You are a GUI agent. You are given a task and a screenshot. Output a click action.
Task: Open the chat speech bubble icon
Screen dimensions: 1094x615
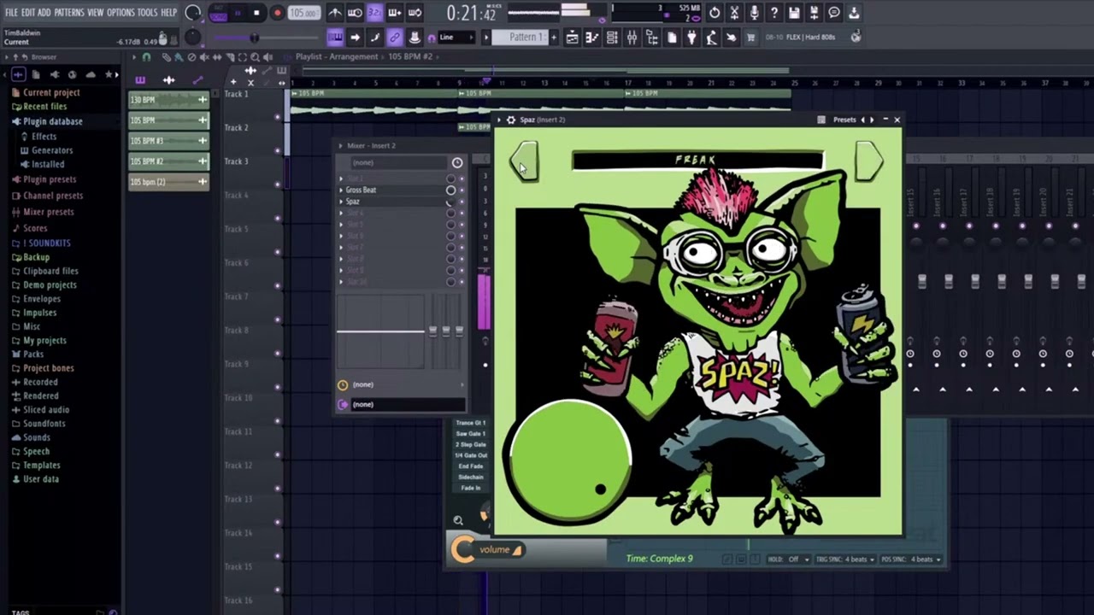coord(833,13)
